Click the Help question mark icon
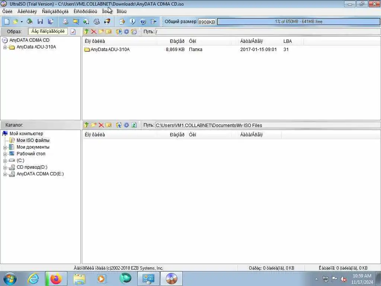 143,22
